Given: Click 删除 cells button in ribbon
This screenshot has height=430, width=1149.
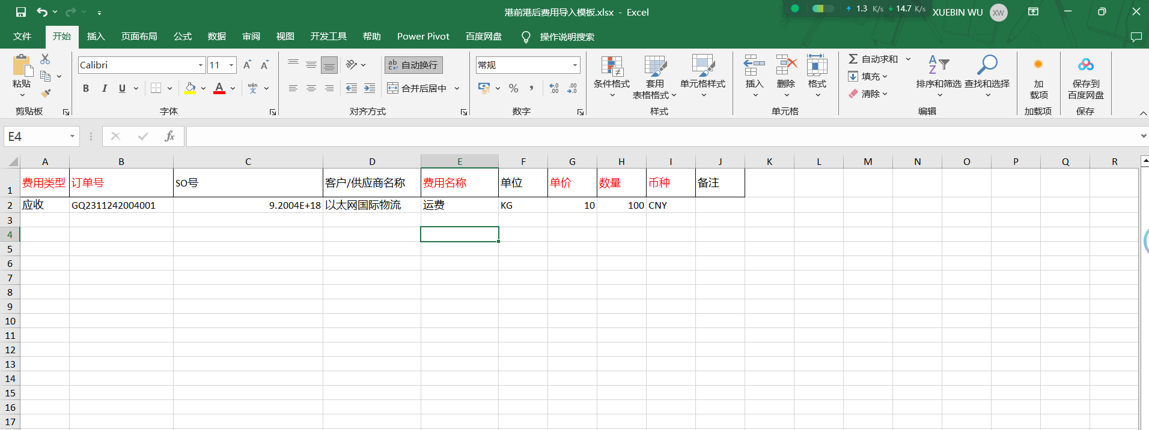Looking at the screenshot, I should tap(785, 76).
